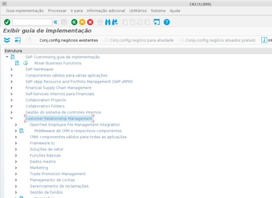
Task: Expand the Marketing tree node
Action: (x=16, y=168)
